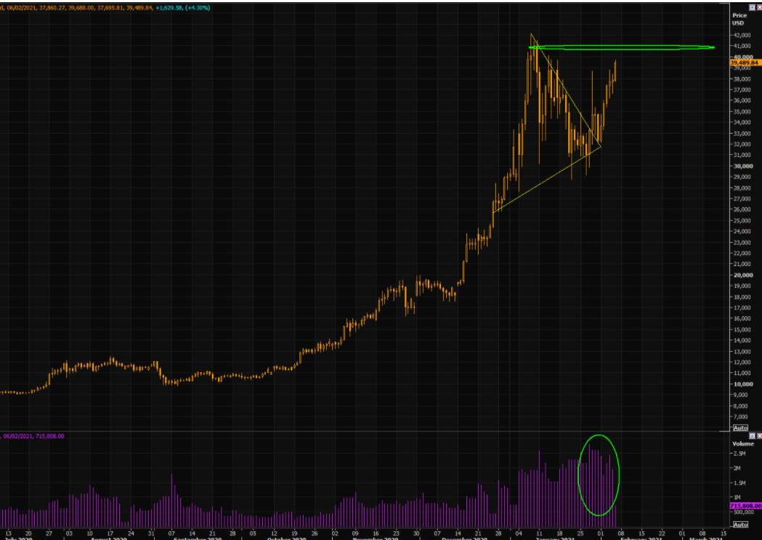Click the 715,808.00 volume value tag
The width and height of the screenshot is (762, 540).
(745, 506)
